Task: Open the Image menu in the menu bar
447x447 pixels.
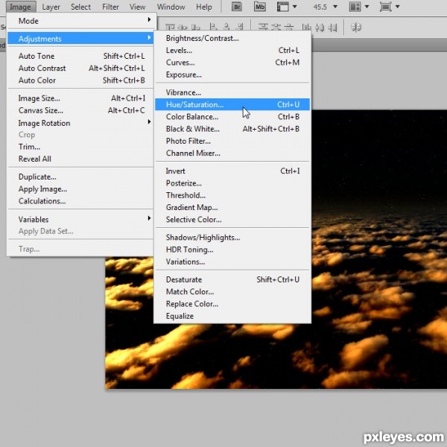Action: coord(20,7)
